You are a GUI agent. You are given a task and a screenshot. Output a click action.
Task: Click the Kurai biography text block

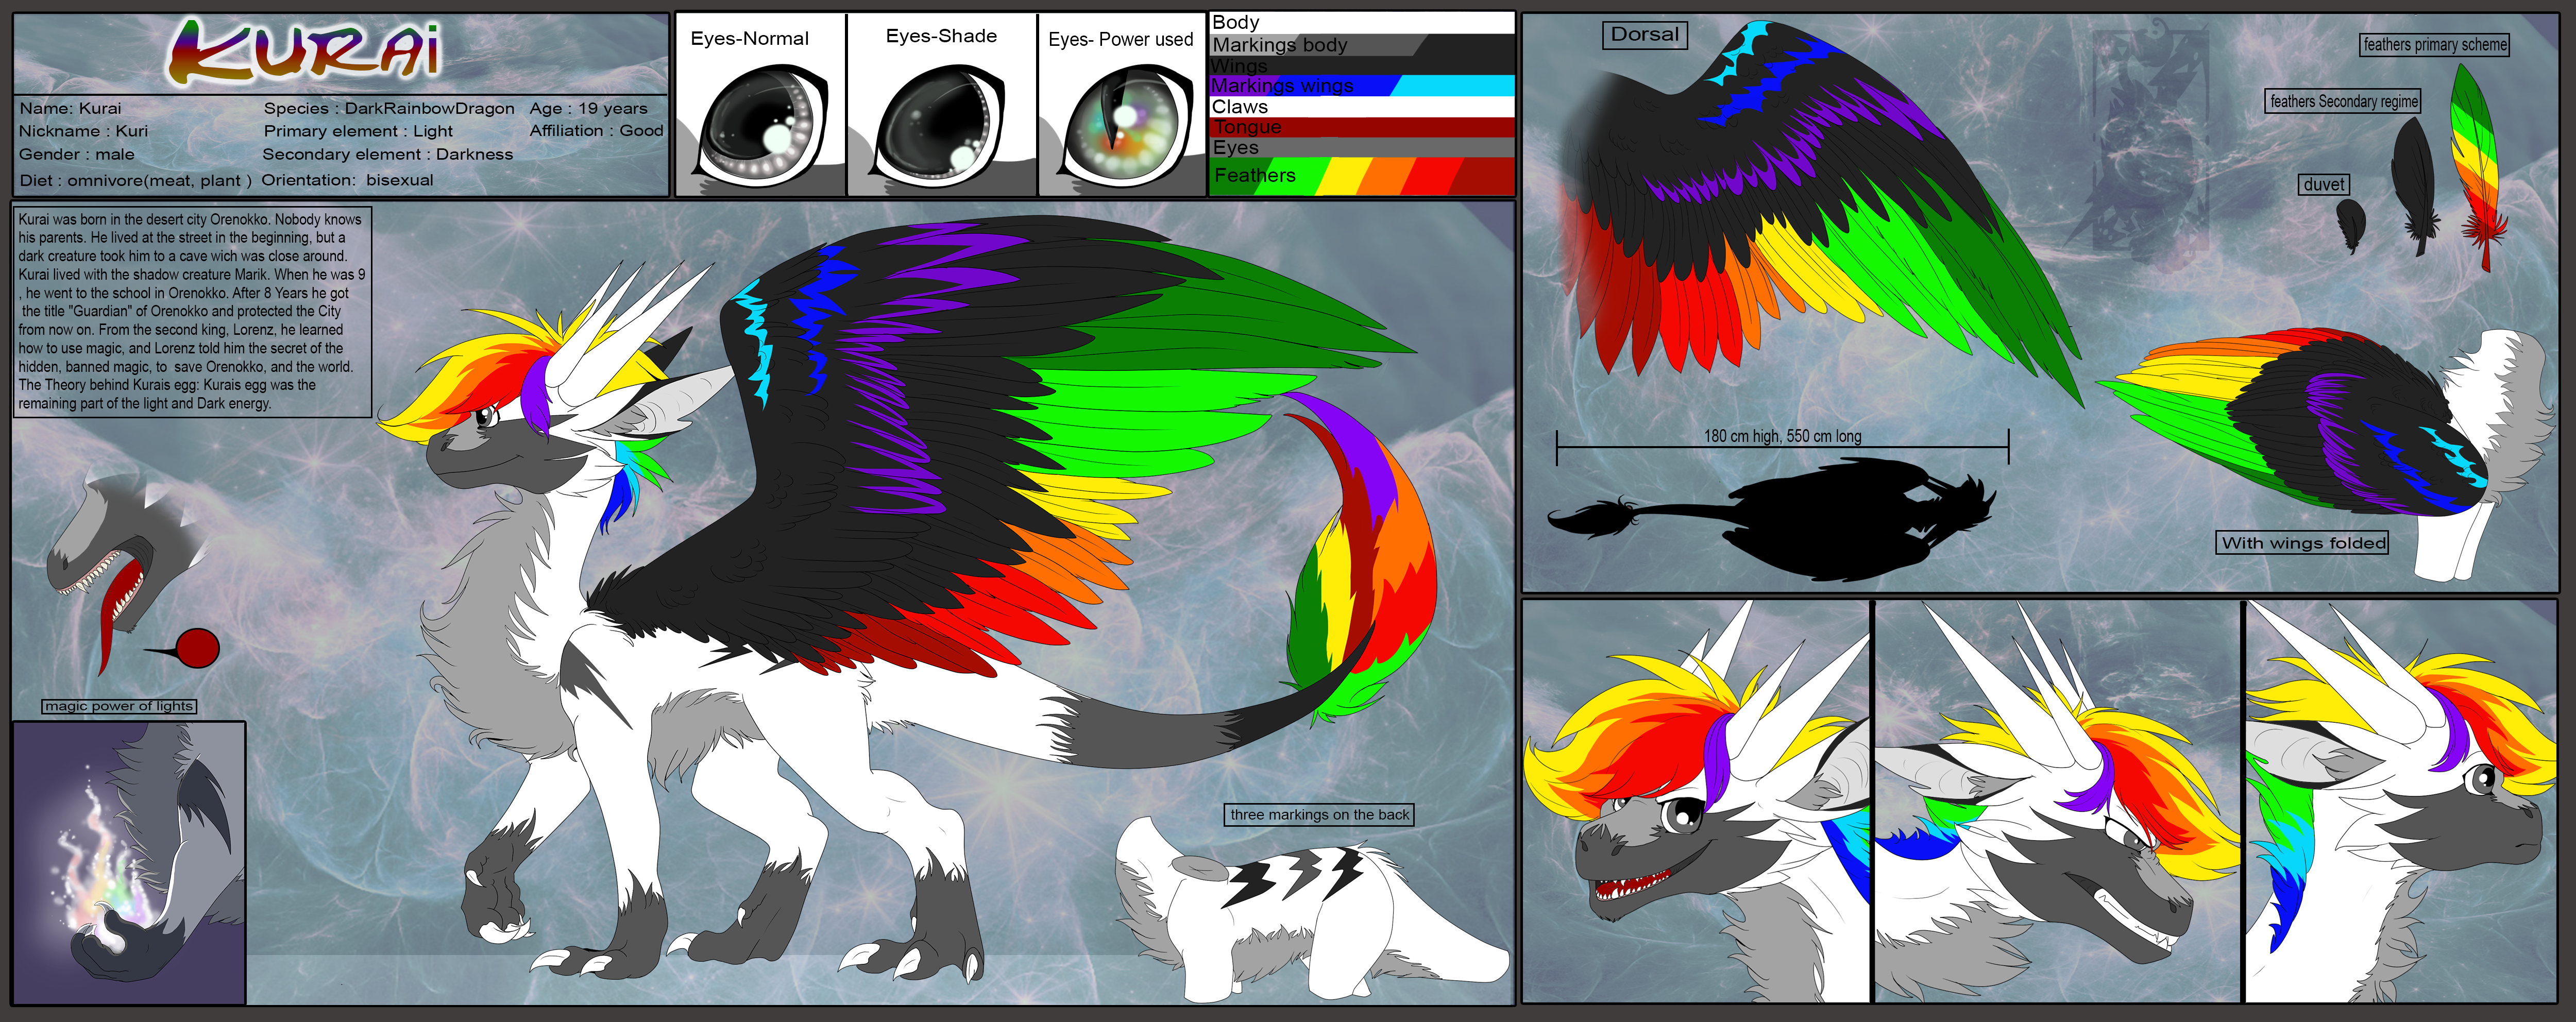pyautogui.click(x=191, y=311)
